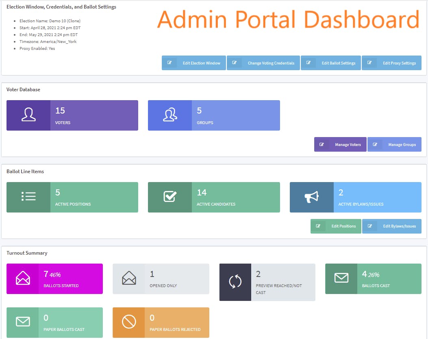Click the prohibited icon on Paper Ballots Rejected
Image resolution: width=428 pixels, height=339 pixels.
tap(129, 322)
